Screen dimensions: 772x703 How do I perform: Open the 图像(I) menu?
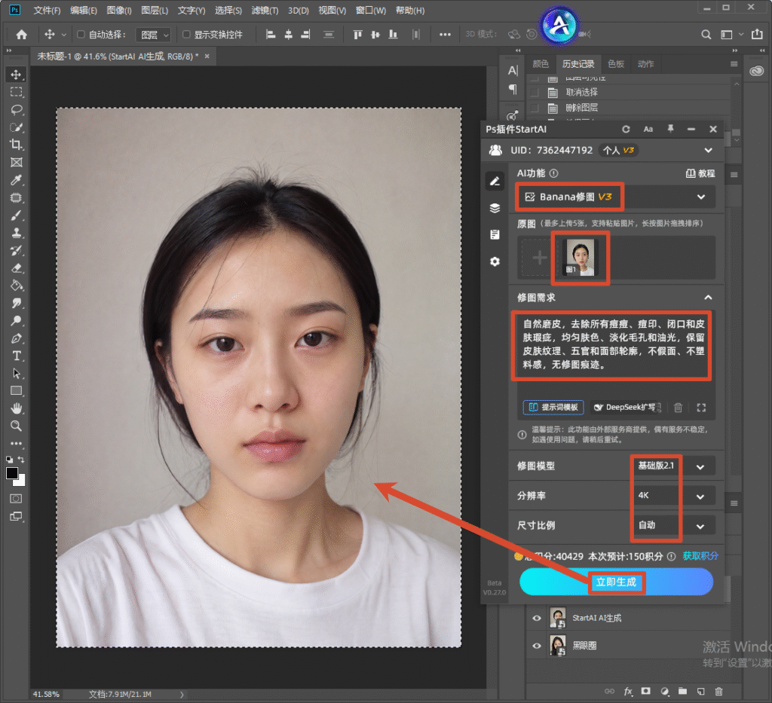tap(119, 11)
